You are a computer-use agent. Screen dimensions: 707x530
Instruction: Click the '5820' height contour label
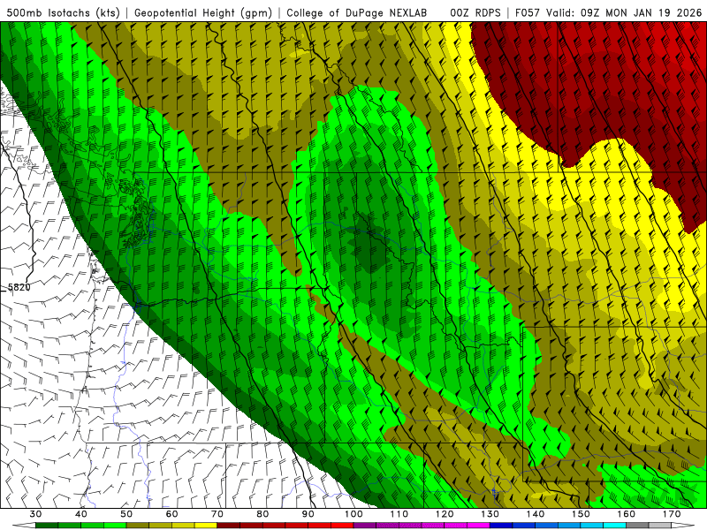(x=19, y=288)
